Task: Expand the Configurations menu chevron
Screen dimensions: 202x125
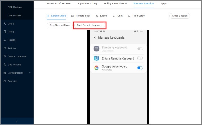Action: (x=30, y=73)
